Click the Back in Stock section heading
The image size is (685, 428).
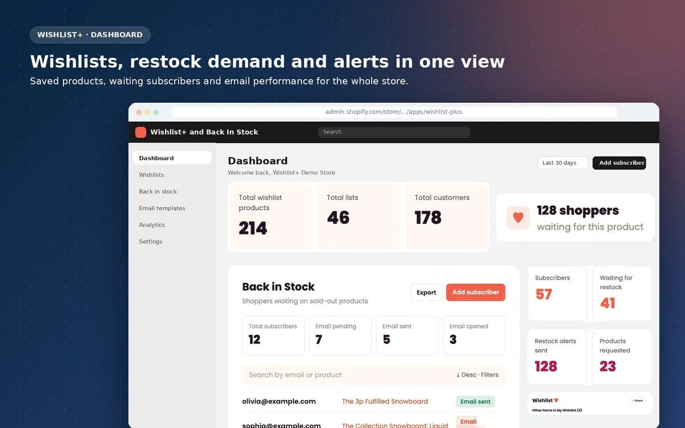click(x=279, y=287)
